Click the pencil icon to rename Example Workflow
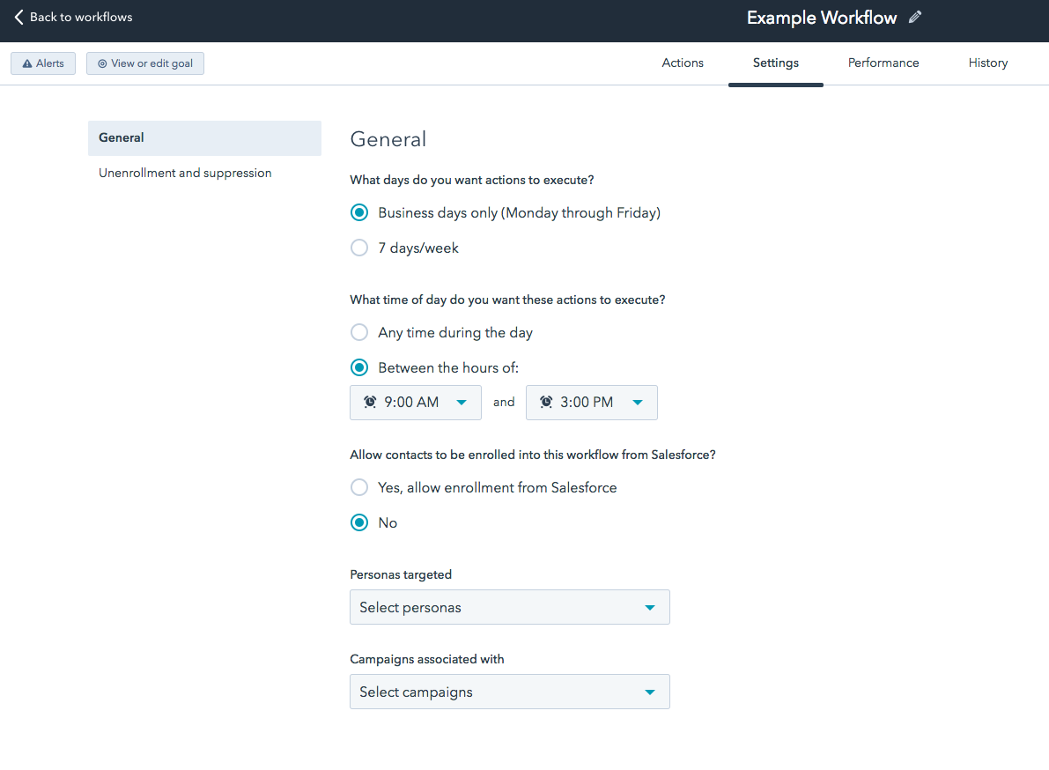This screenshot has height=770, width=1049. [x=914, y=17]
